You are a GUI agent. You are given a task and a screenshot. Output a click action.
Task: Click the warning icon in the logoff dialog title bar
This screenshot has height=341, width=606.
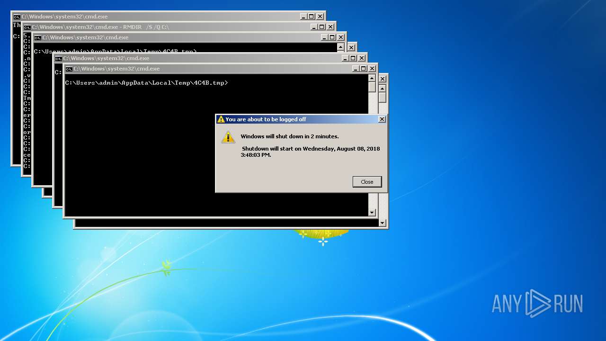coord(221,119)
